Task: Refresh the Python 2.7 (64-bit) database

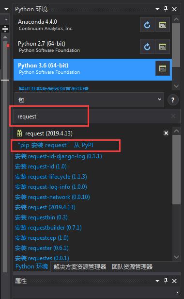Action: click(147, 47)
